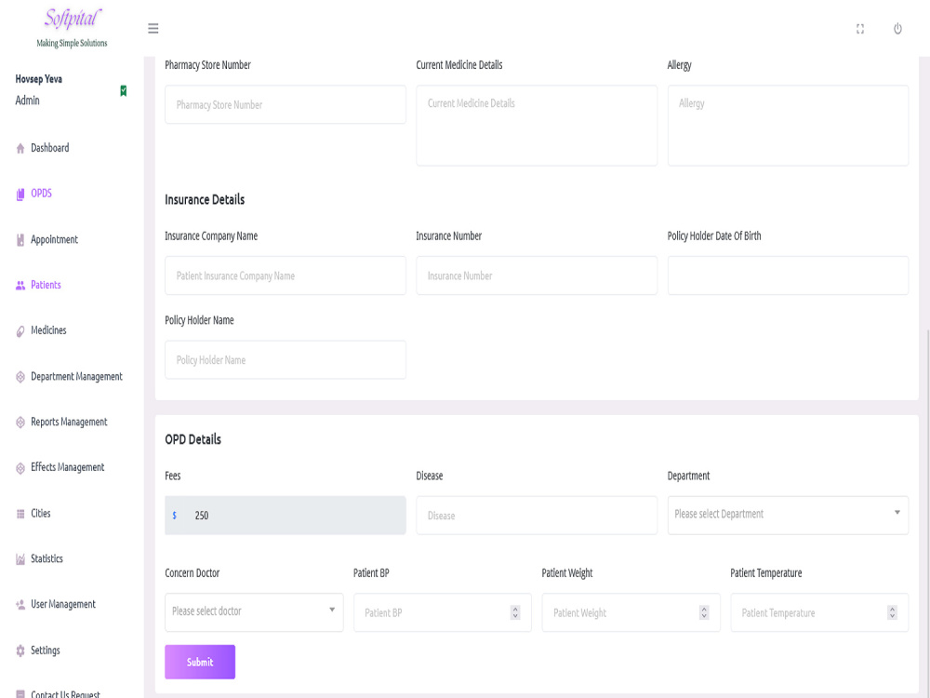Click the User Management icon
This screenshot has height=698, width=930.
point(20,605)
